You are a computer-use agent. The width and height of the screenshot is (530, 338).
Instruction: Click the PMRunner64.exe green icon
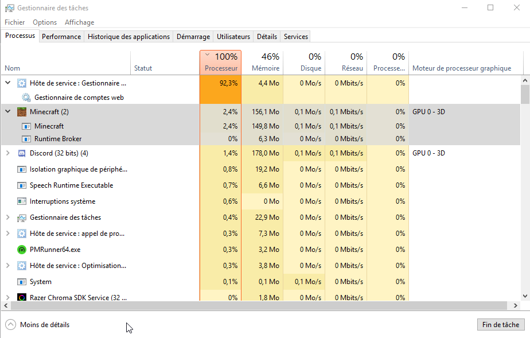pyautogui.click(x=22, y=250)
